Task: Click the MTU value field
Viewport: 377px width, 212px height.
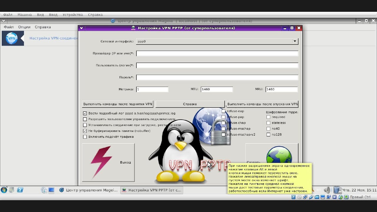Action: tap(217, 89)
